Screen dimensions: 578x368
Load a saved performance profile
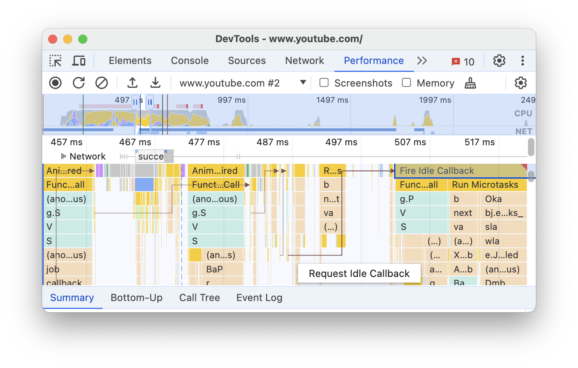click(x=132, y=83)
